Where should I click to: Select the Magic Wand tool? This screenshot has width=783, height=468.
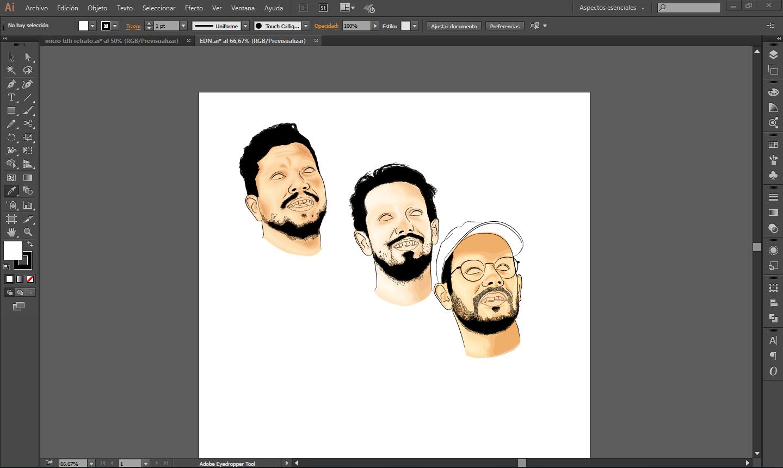(x=11, y=70)
